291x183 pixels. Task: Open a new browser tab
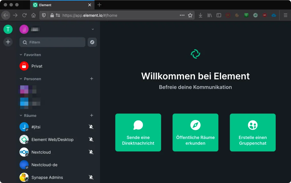pyautogui.click(x=99, y=5)
